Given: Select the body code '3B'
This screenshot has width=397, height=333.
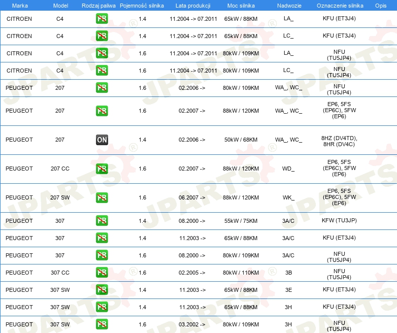Looking at the screenshot, I should click(x=288, y=273).
